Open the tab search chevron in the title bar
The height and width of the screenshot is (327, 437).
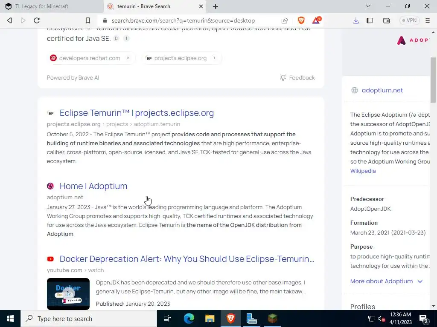pyautogui.click(x=368, y=6)
